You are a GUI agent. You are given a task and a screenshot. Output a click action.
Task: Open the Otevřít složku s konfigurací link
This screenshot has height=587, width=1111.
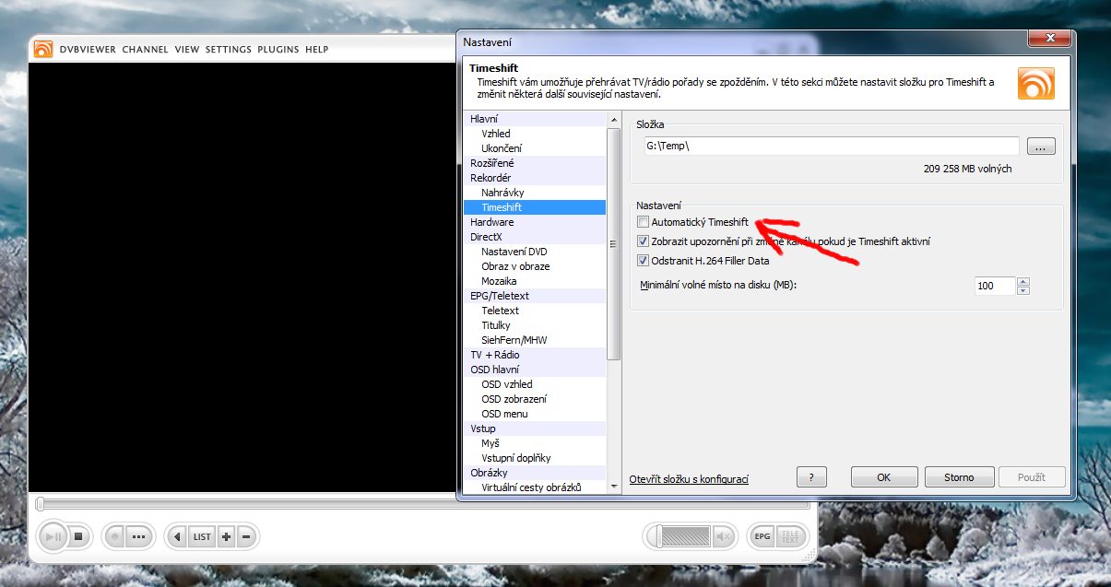tap(689, 479)
